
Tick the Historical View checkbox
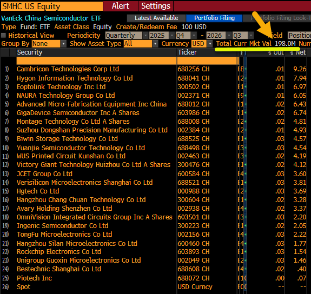click(x=3, y=36)
